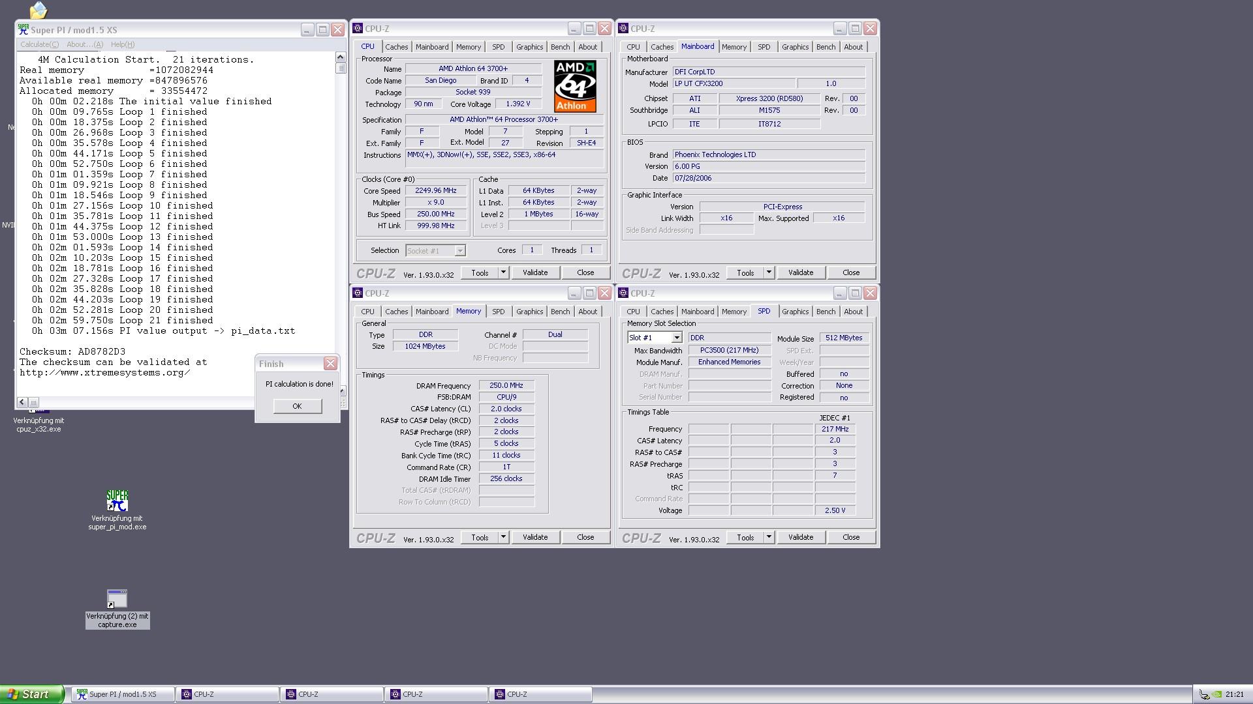The height and width of the screenshot is (704, 1253).
Task: Click the Southbridge M1575 field
Action: (x=769, y=111)
